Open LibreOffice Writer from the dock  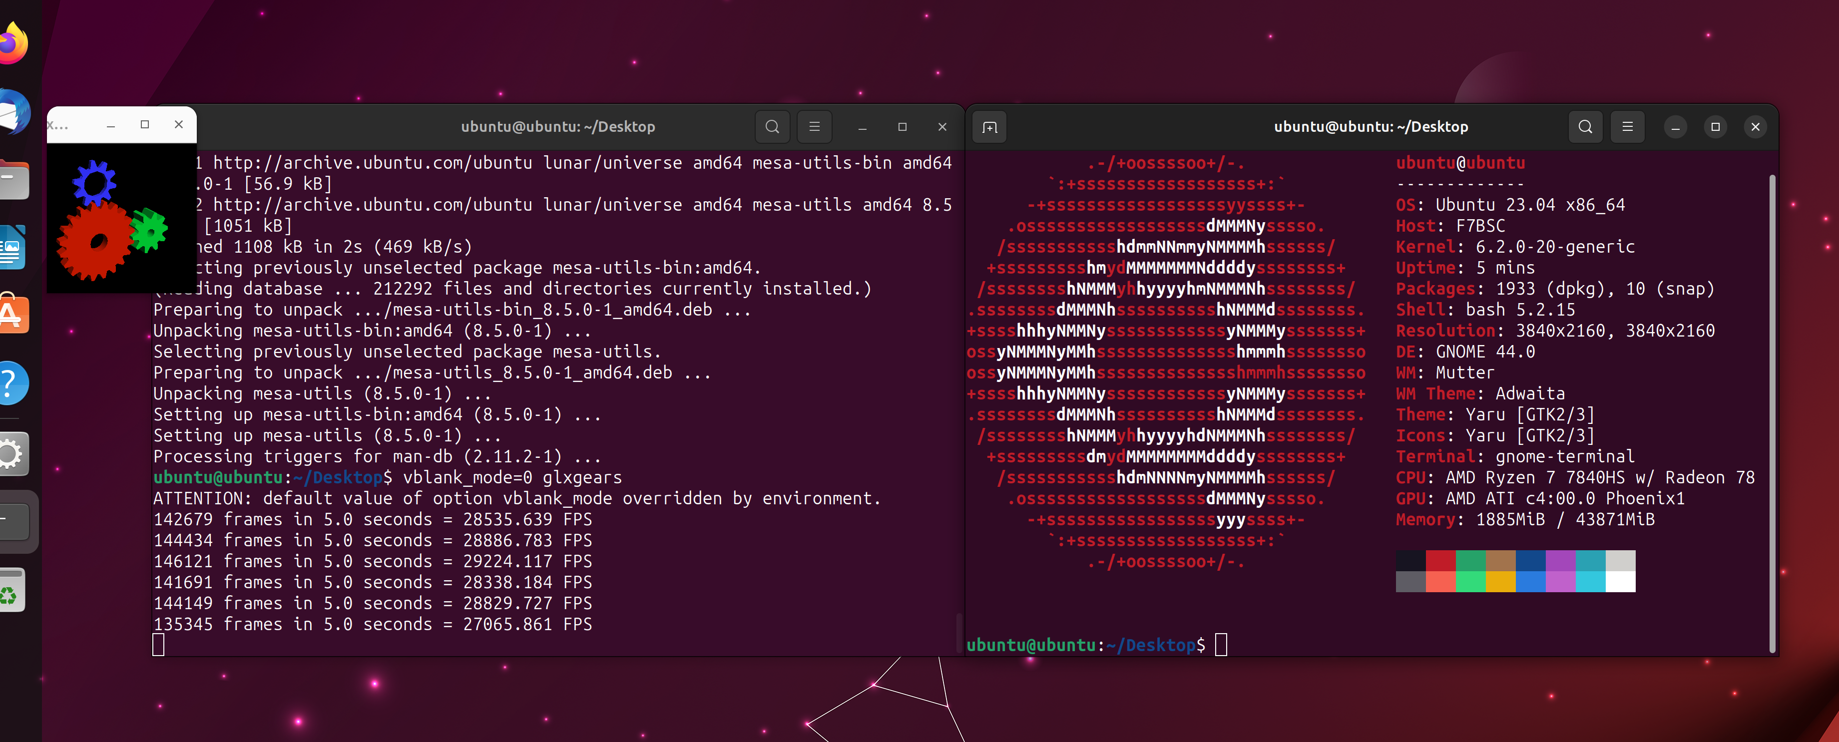[x=13, y=248]
